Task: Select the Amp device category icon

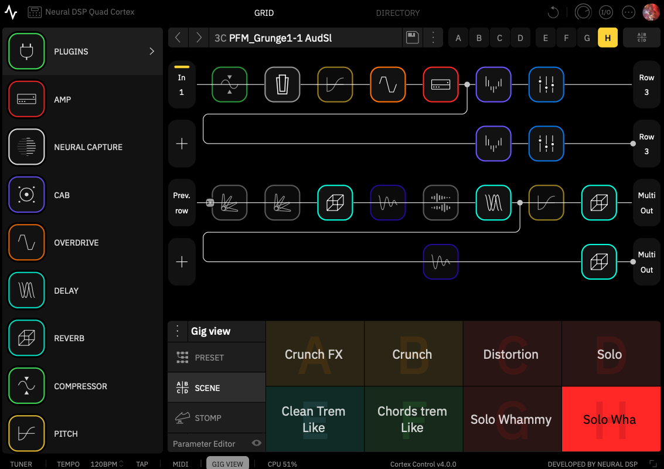Action: (26, 99)
